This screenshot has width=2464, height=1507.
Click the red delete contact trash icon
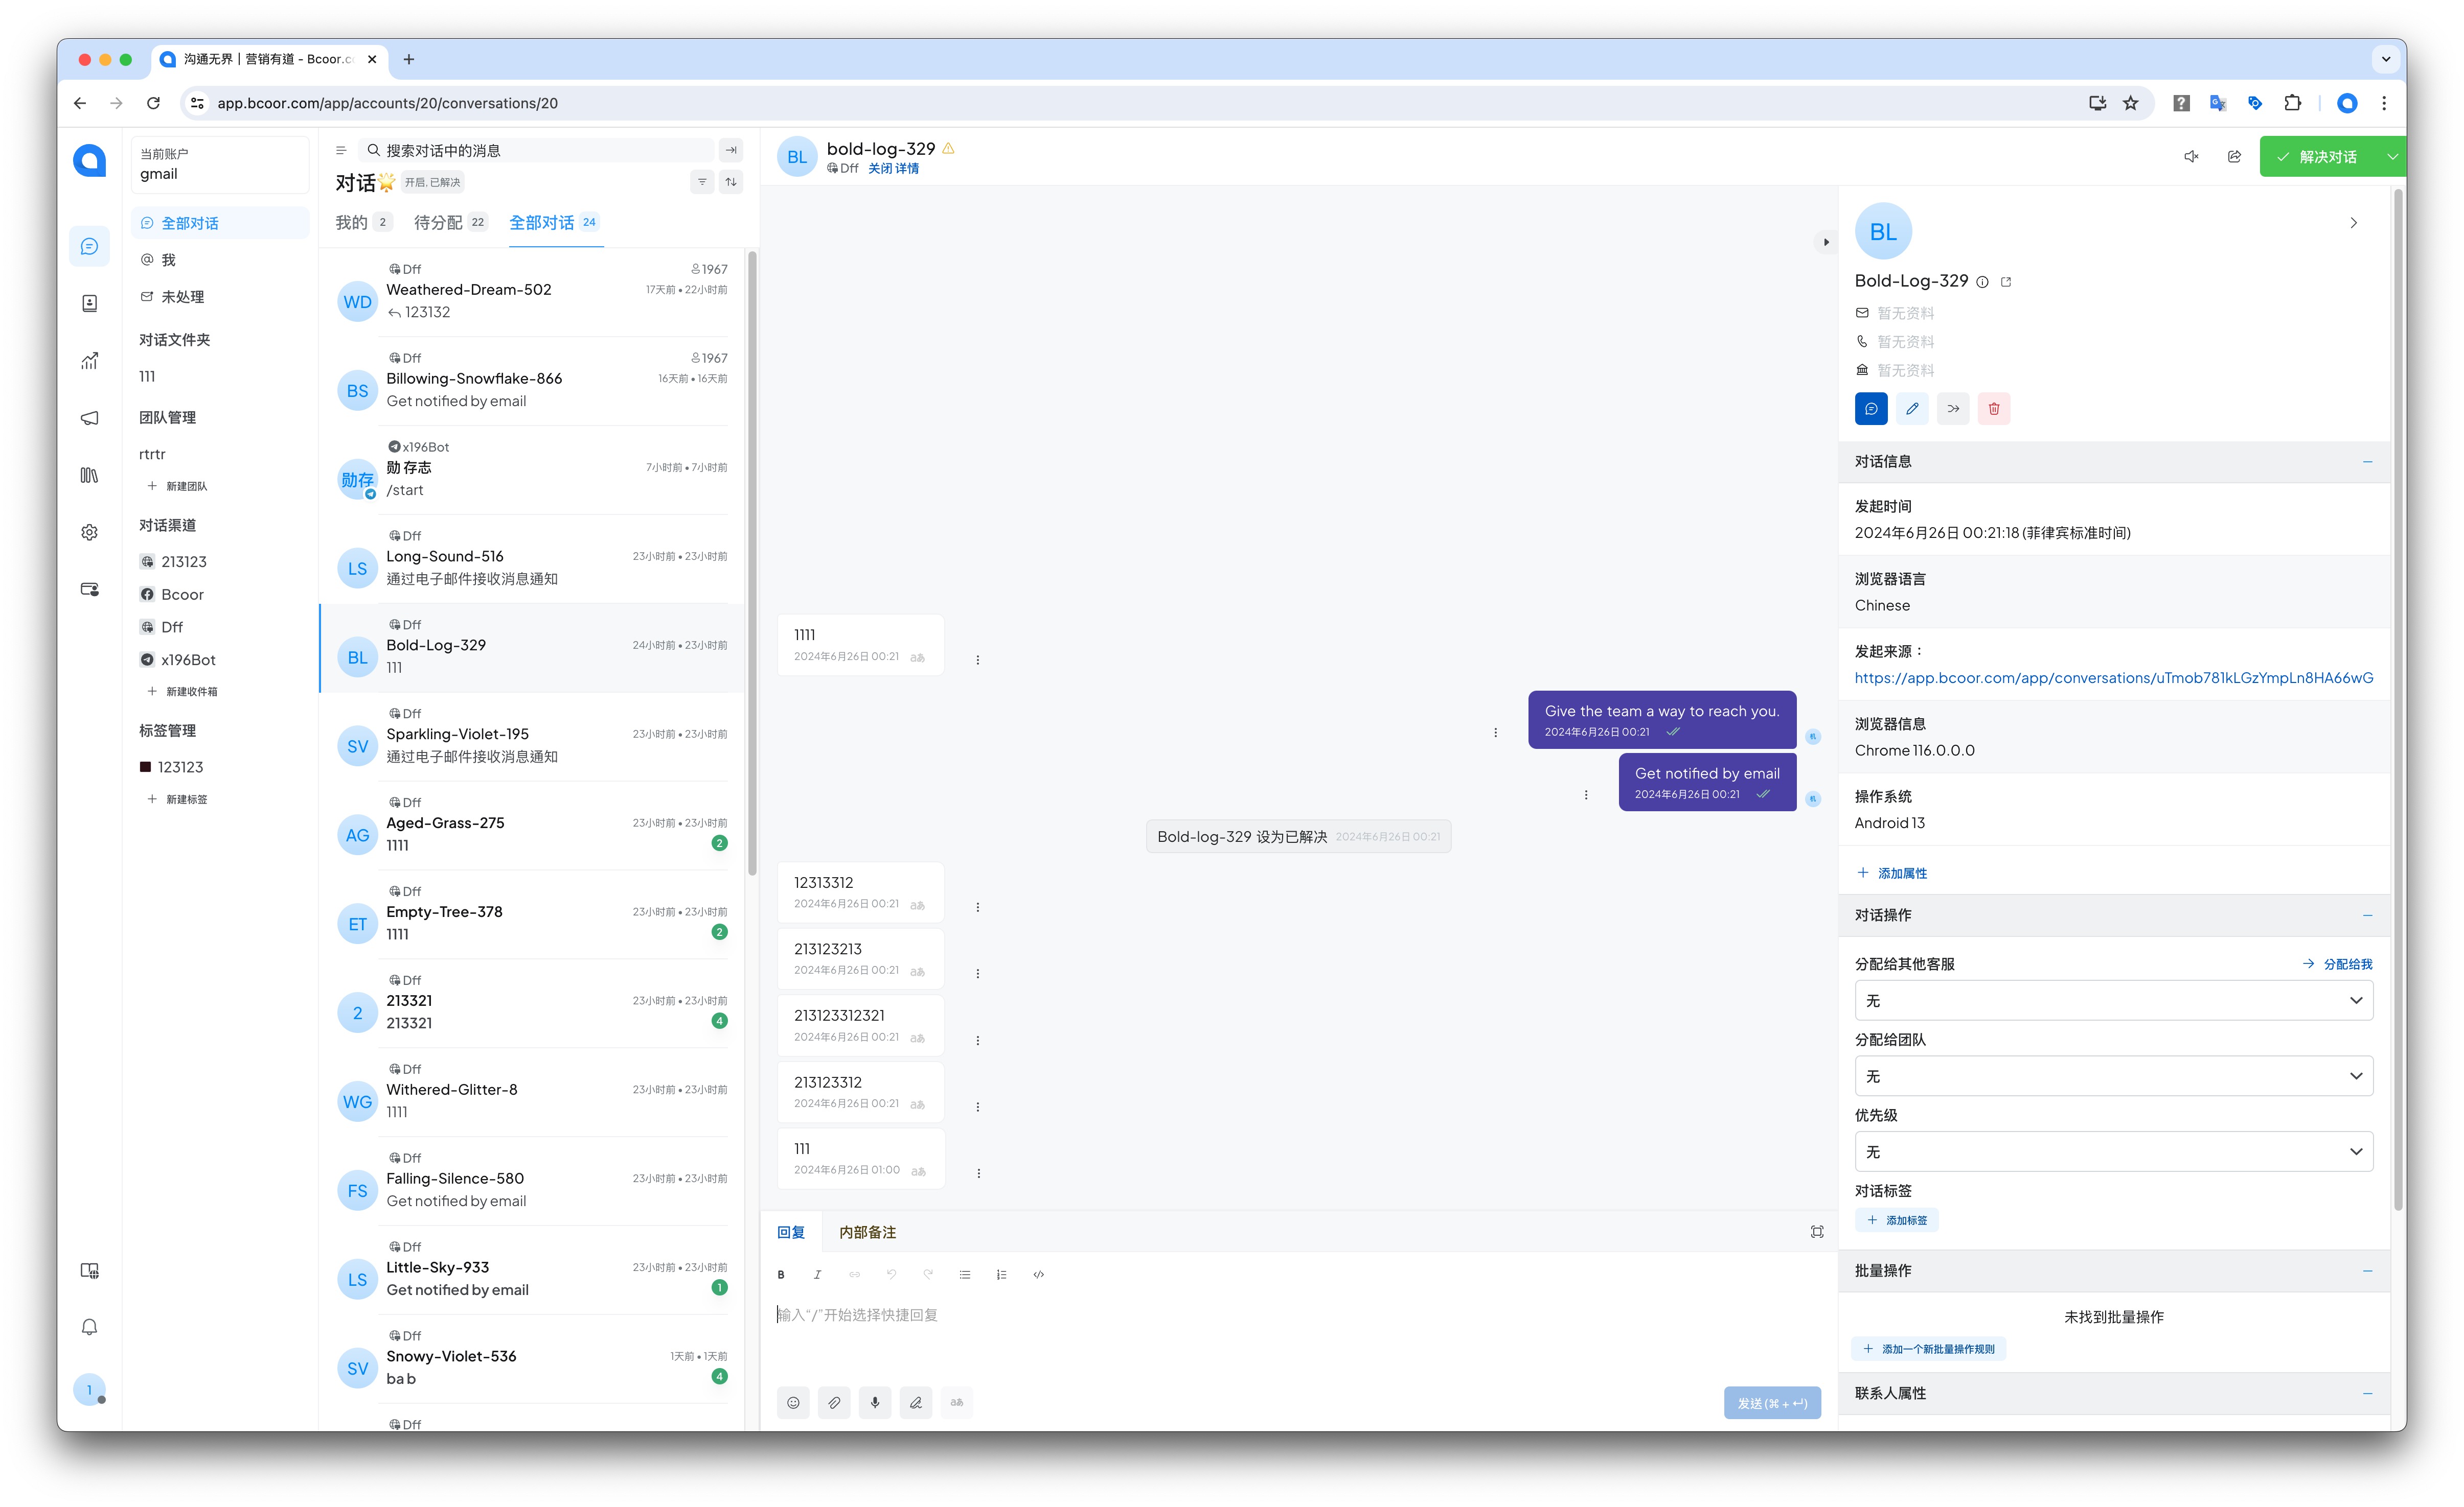[x=1993, y=409]
